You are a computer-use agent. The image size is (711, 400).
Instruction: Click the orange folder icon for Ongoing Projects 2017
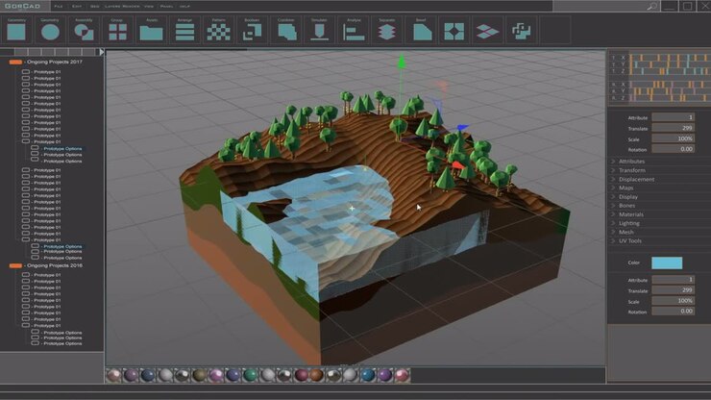pyautogui.click(x=15, y=62)
